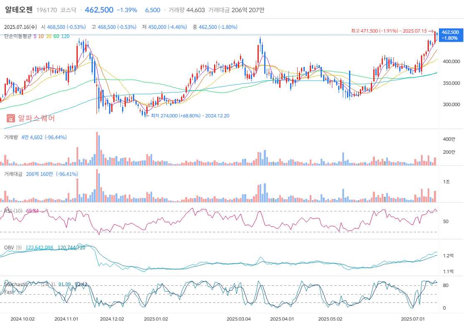The image size is (464, 325).
Task: Click the header price 462,500
Action: 99,10
